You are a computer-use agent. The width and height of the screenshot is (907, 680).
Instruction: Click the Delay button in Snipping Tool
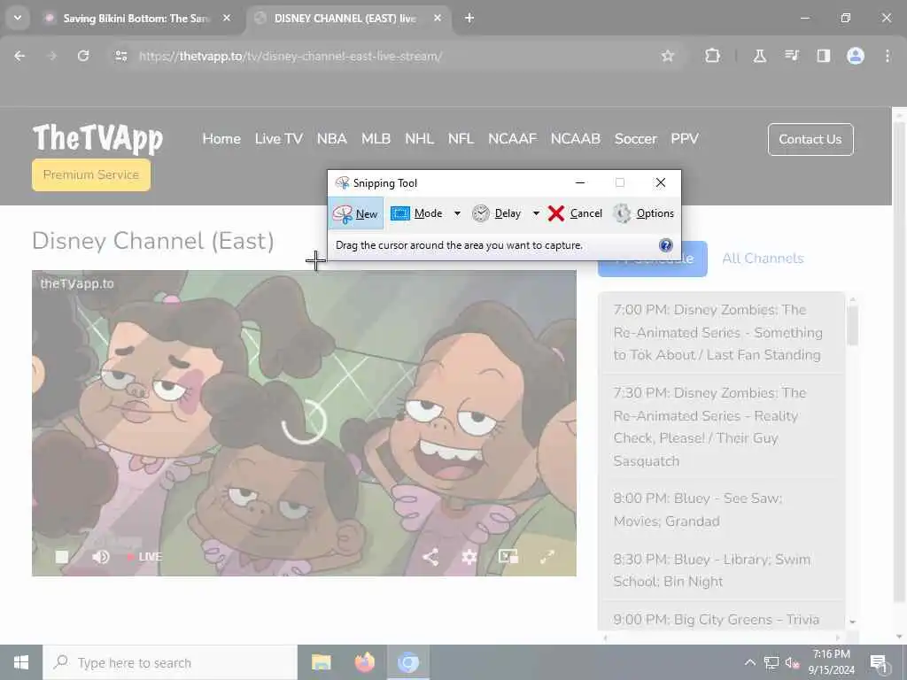click(x=497, y=213)
